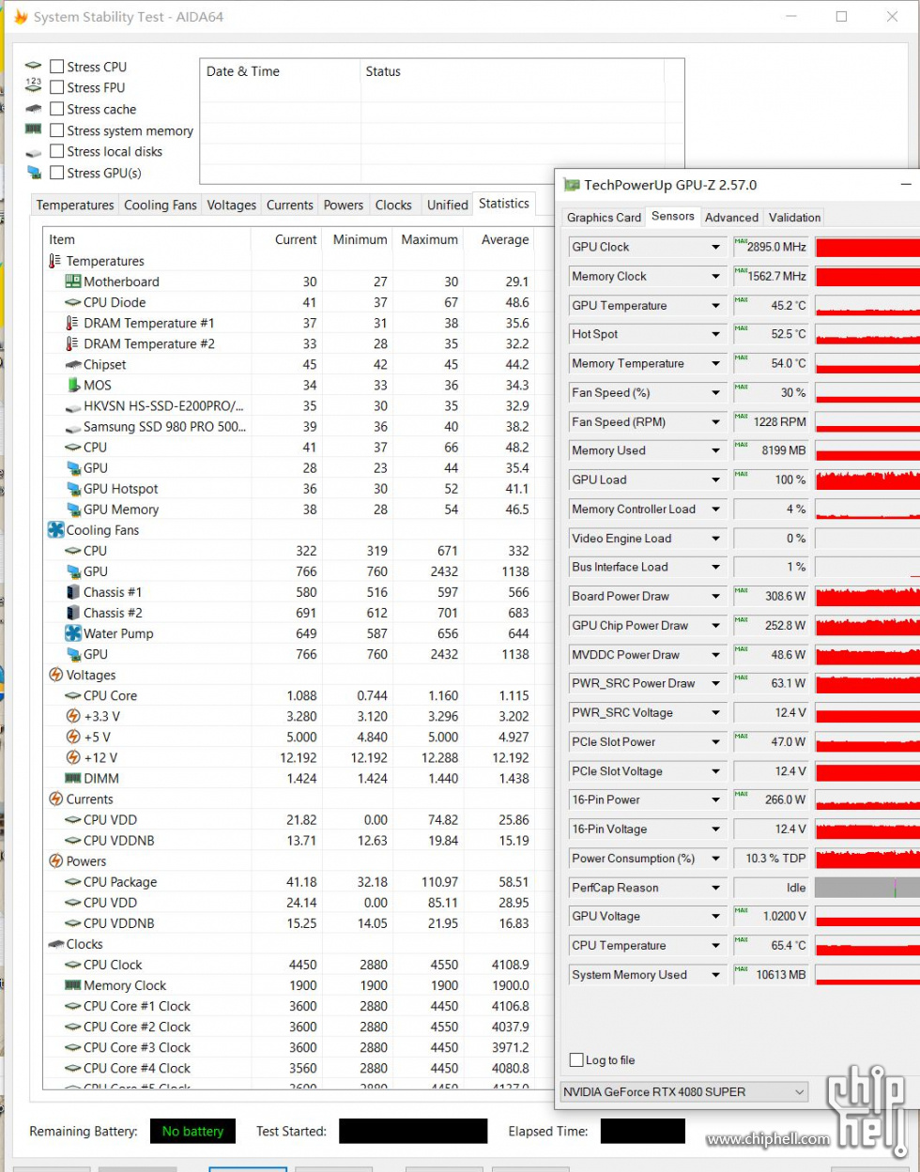Open the Fan Speed (RPM) sensor dropdown
This screenshot has width=920, height=1172.
click(715, 422)
